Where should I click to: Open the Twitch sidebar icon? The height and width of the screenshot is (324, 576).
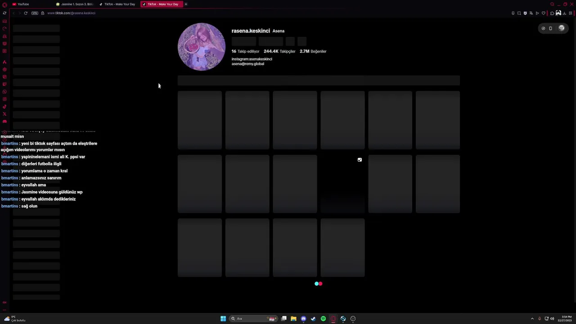(4, 84)
